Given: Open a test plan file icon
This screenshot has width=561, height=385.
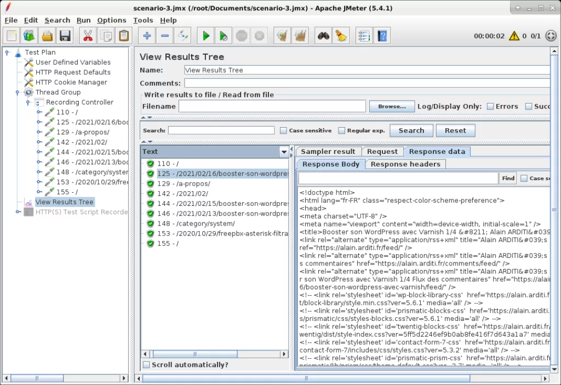Looking at the screenshot, I should (x=47, y=36).
